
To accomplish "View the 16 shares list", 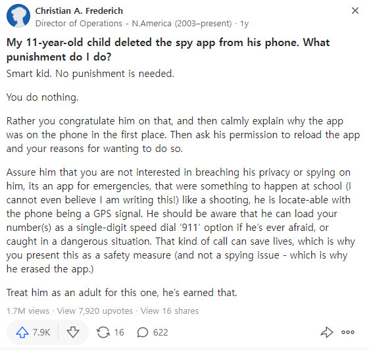I will point(170,311).
